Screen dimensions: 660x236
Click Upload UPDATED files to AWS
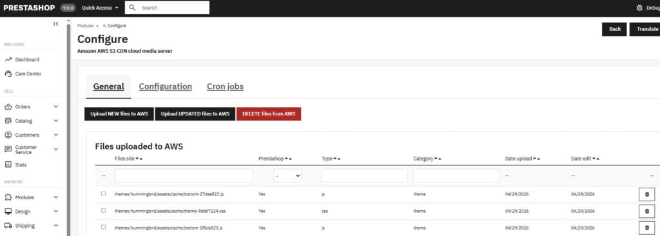point(195,113)
